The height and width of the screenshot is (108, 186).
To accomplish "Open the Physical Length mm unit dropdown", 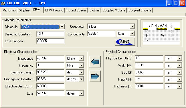I will tap(179, 58).
